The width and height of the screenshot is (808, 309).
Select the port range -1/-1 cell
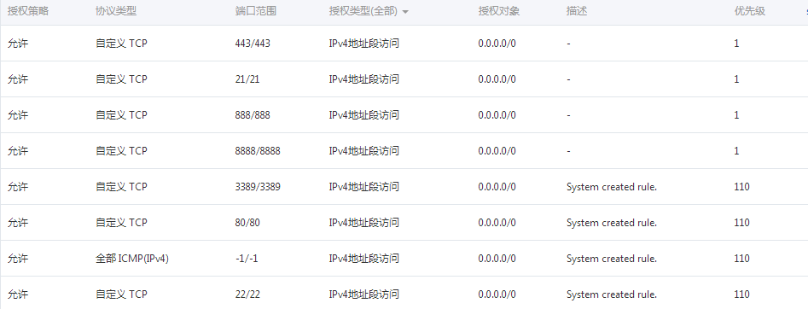coord(247,259)
